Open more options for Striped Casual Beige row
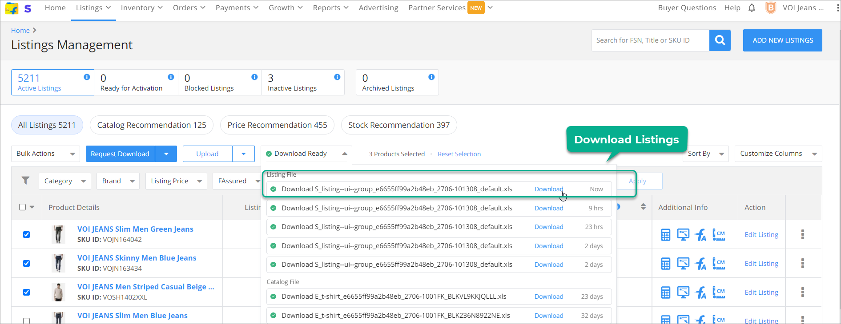 click(x=803, y=292)
